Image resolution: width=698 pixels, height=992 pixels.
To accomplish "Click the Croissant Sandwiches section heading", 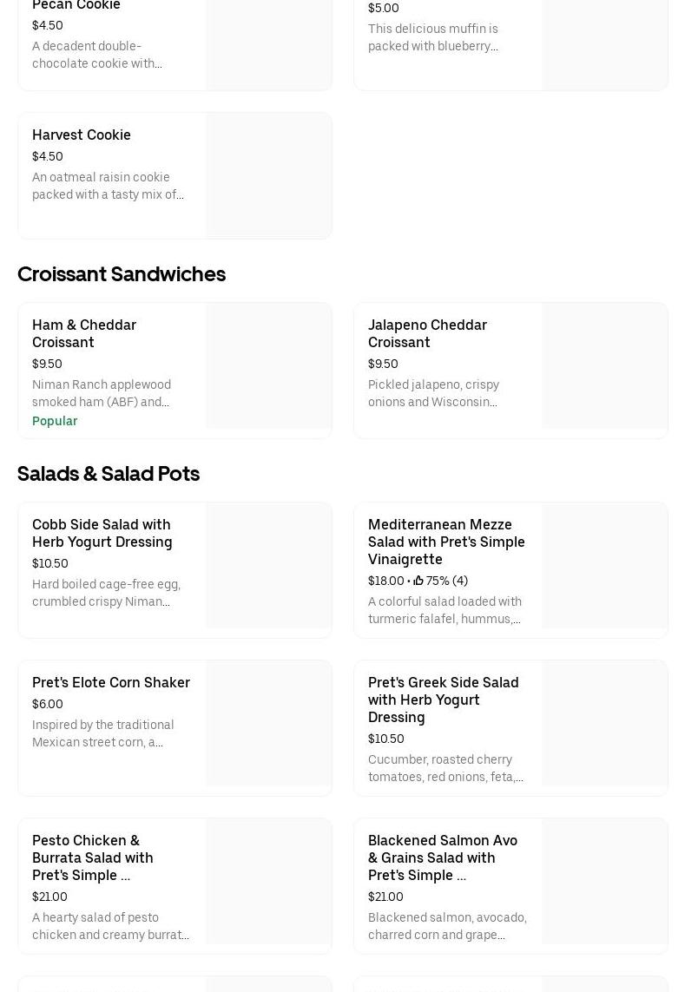I will pos(122,273).
